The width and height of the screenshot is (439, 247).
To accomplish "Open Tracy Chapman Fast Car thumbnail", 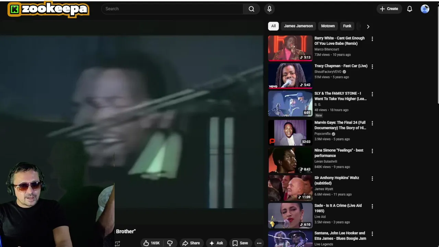I will (290, 76).
